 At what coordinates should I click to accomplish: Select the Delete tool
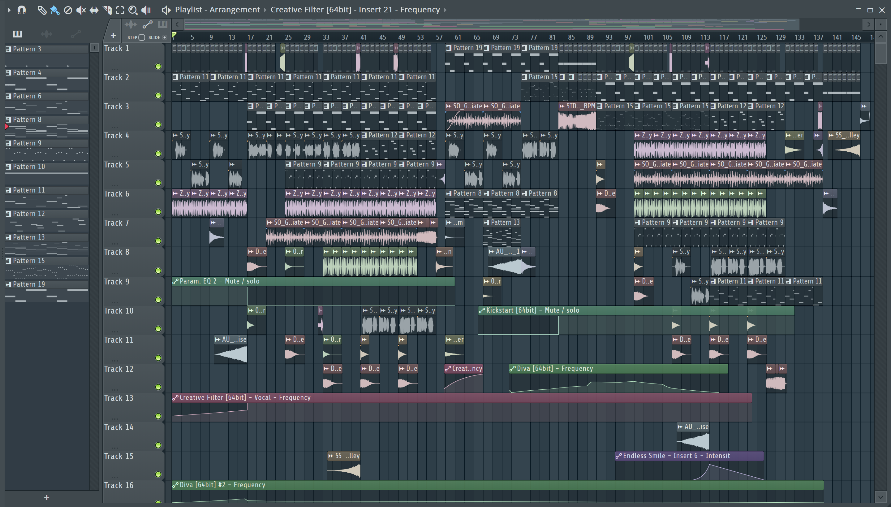tap(68, 10)
